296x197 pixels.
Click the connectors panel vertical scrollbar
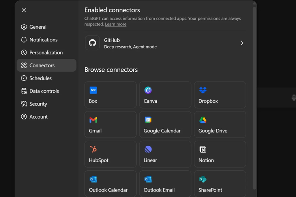coord(254,98)
